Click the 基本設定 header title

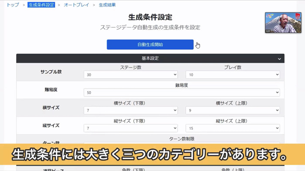point(150,58)
